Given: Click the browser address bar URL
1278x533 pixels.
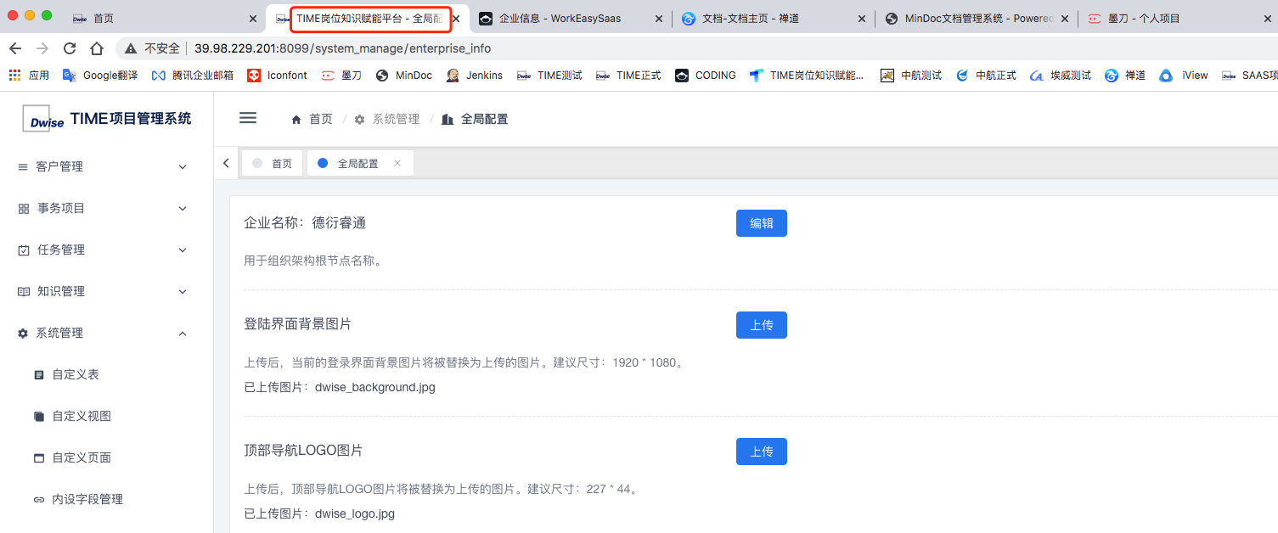Looking at the screenshot, I should pyautogui.click(x=342, y=48).
